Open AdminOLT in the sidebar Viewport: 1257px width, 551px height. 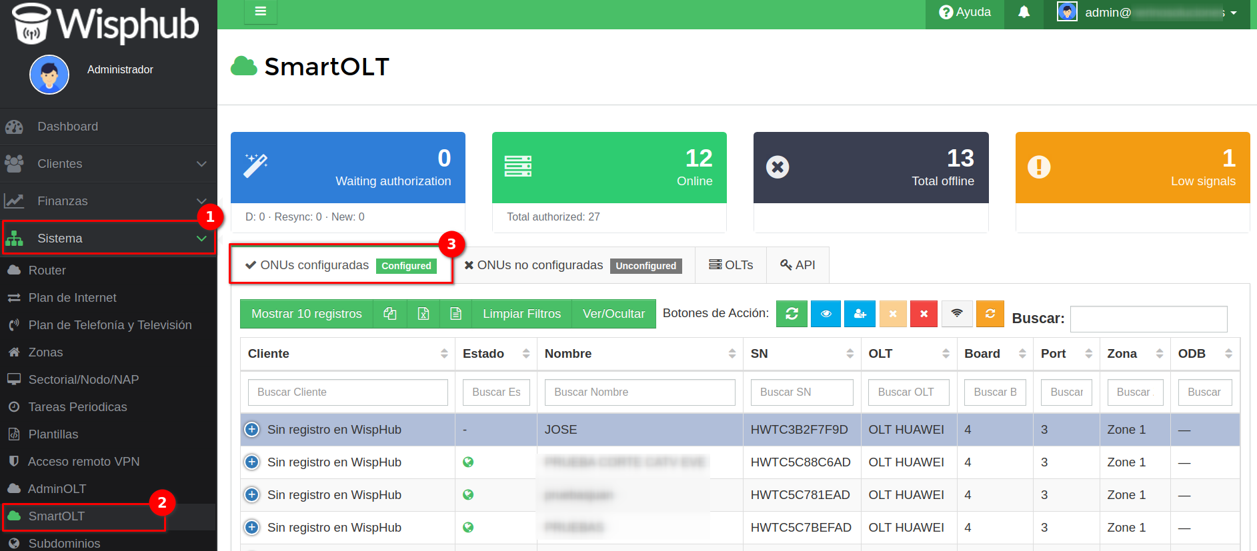(109, 489)
